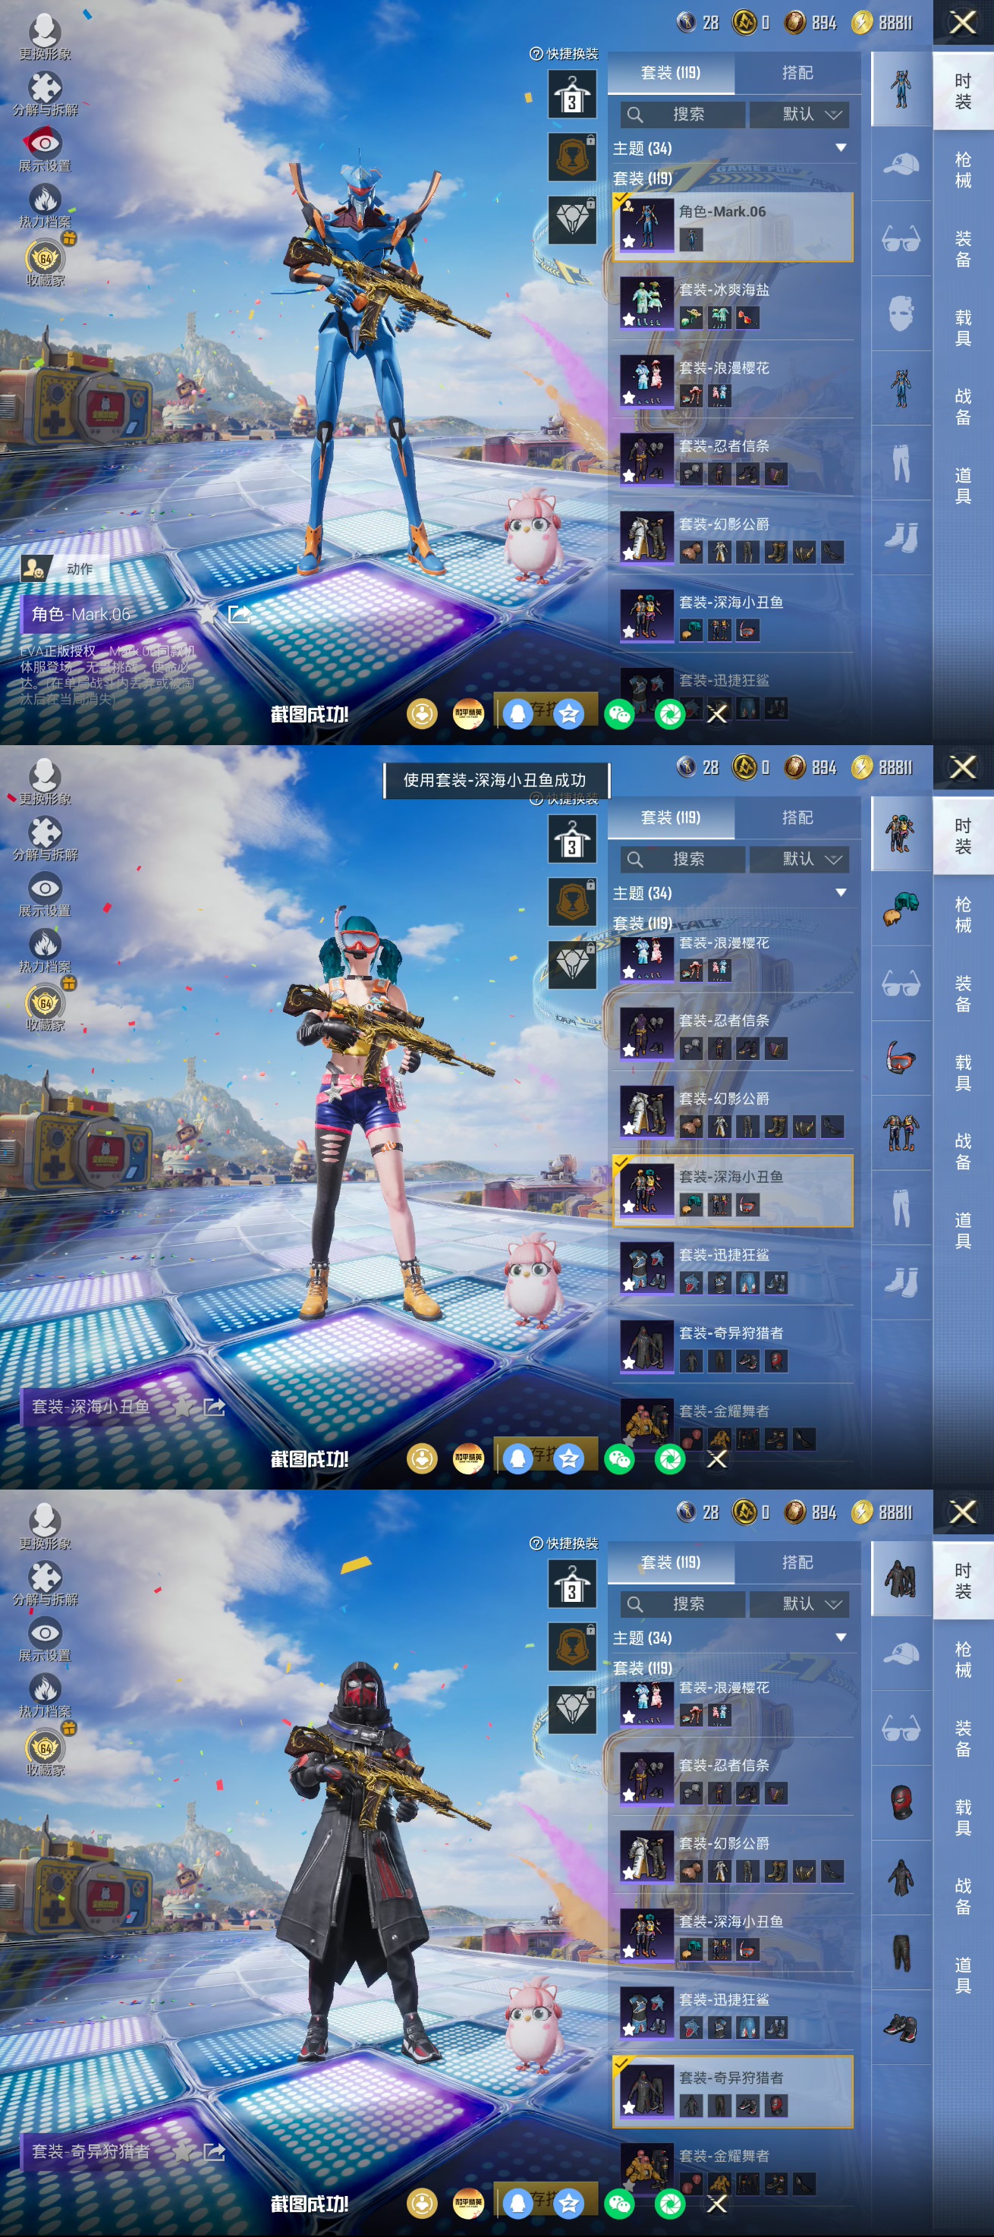Open the 道具 side tab in 狩猎者 screen

point(964,1974)
